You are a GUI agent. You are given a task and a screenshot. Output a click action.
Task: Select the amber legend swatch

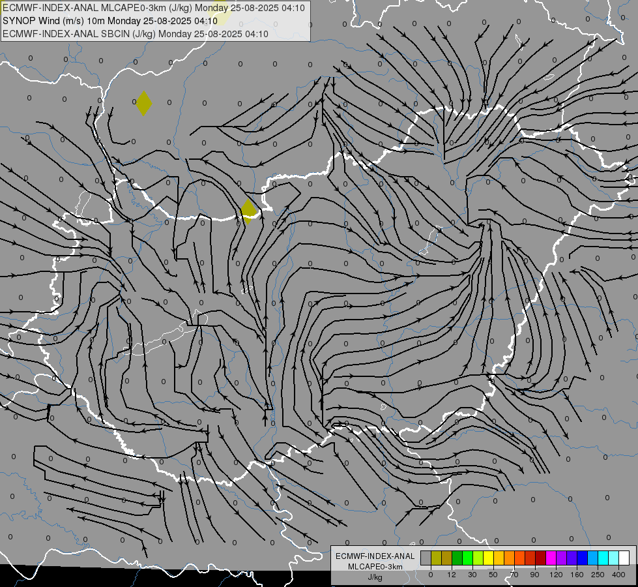[499, 558]
